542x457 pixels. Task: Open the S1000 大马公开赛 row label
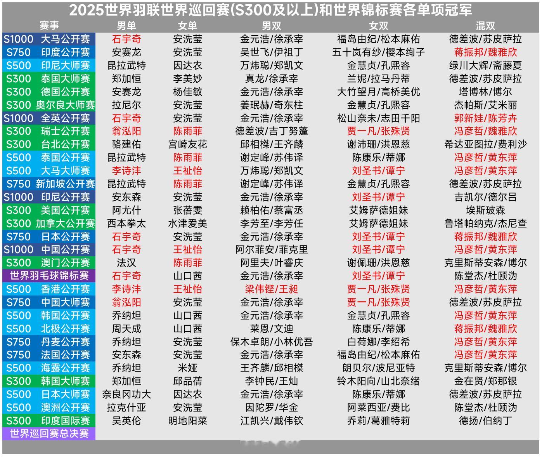48,39
